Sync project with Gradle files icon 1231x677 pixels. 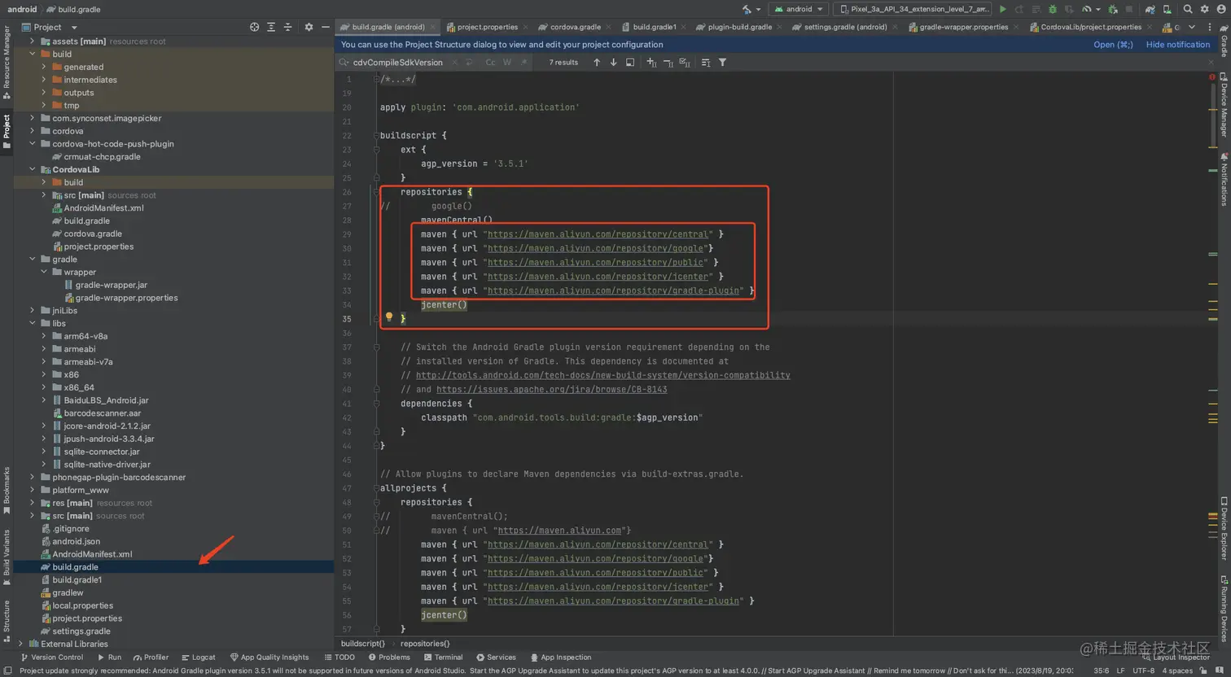[x=1150, y=9]
